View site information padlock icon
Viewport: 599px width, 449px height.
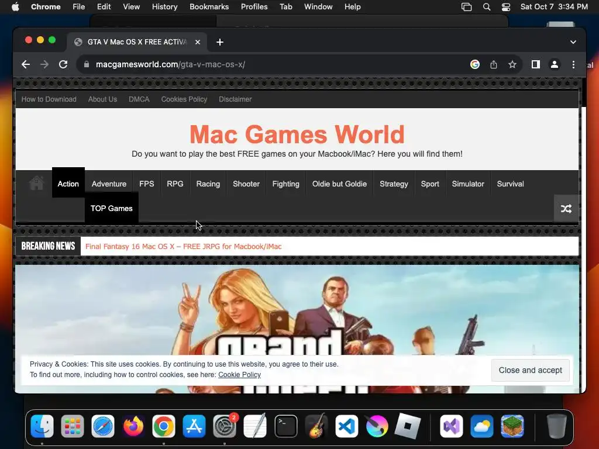click(x=87, y=64)
